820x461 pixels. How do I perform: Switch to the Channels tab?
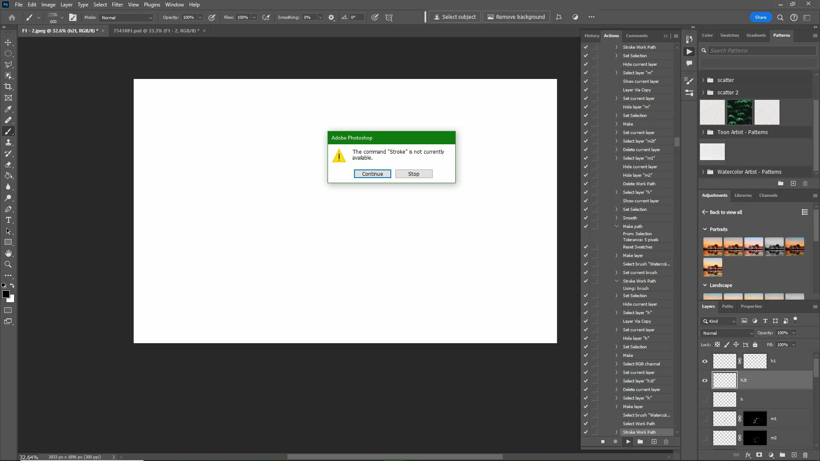click(768, 195)
